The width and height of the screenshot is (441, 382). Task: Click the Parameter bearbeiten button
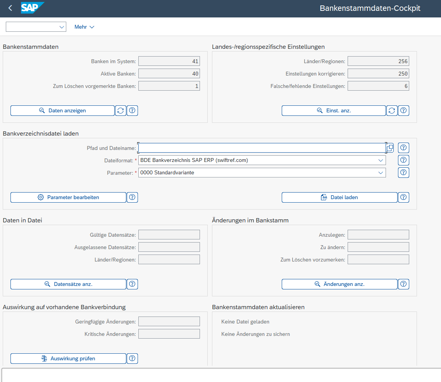[68, 197]
